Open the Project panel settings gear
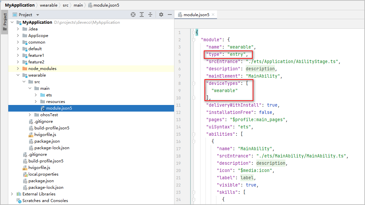Viewport: 365px width, 205px height. coord(161,15)
